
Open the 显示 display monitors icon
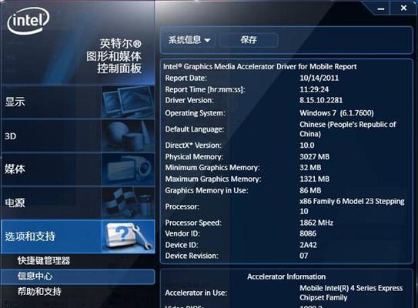click(128, 102)
